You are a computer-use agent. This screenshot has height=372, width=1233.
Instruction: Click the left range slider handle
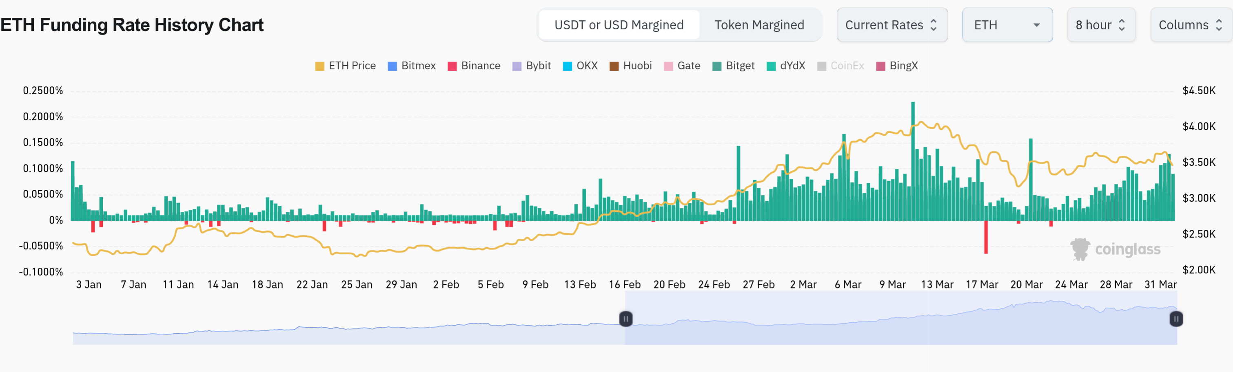[625, 319]
